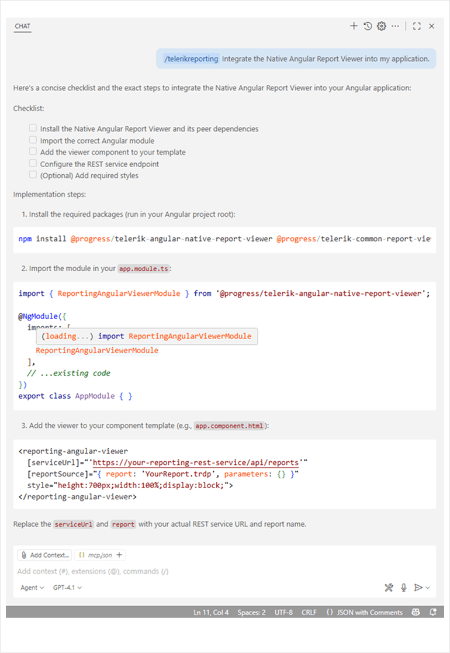The image size is (450, 653).
Task: Start a new chat with plus icon
Action: coord(354,26)
